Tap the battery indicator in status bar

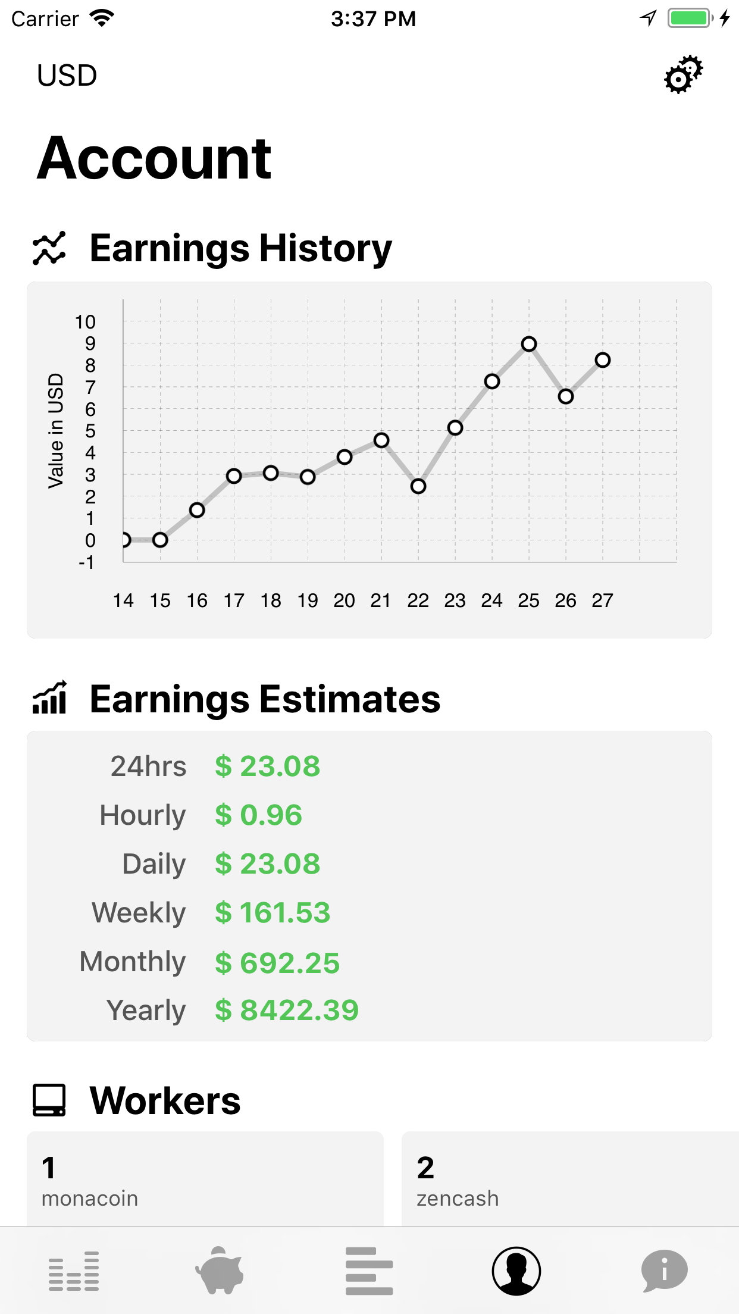690,18
